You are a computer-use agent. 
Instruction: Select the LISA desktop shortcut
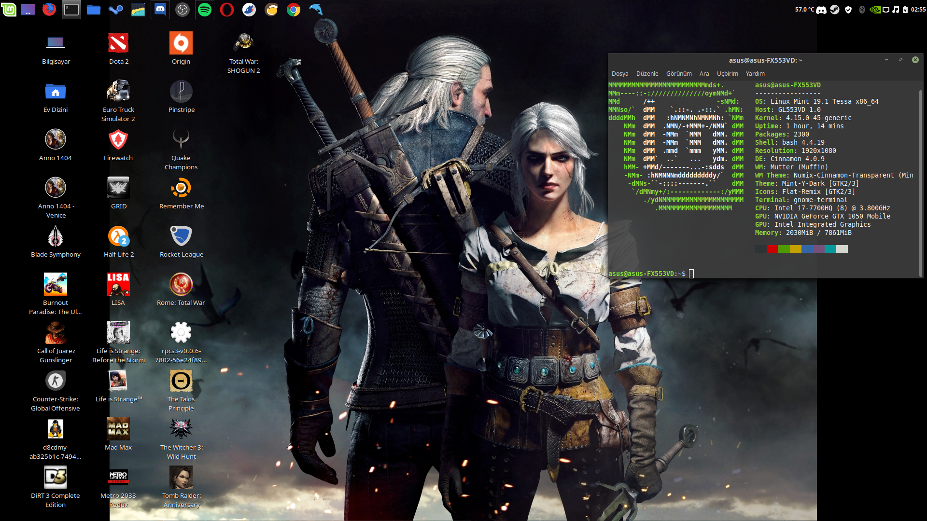(x=118, y=289)
